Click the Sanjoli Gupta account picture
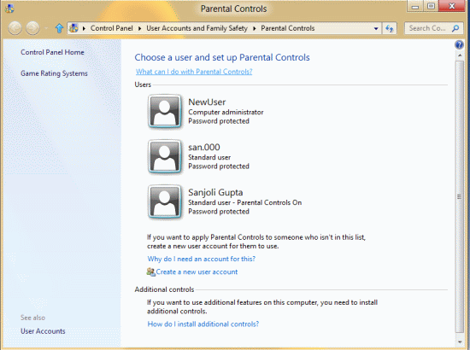Viewport: 470px width, 350px height. (165, 201)
